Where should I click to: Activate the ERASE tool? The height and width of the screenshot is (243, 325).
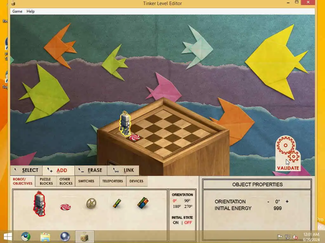coord(91,170)
